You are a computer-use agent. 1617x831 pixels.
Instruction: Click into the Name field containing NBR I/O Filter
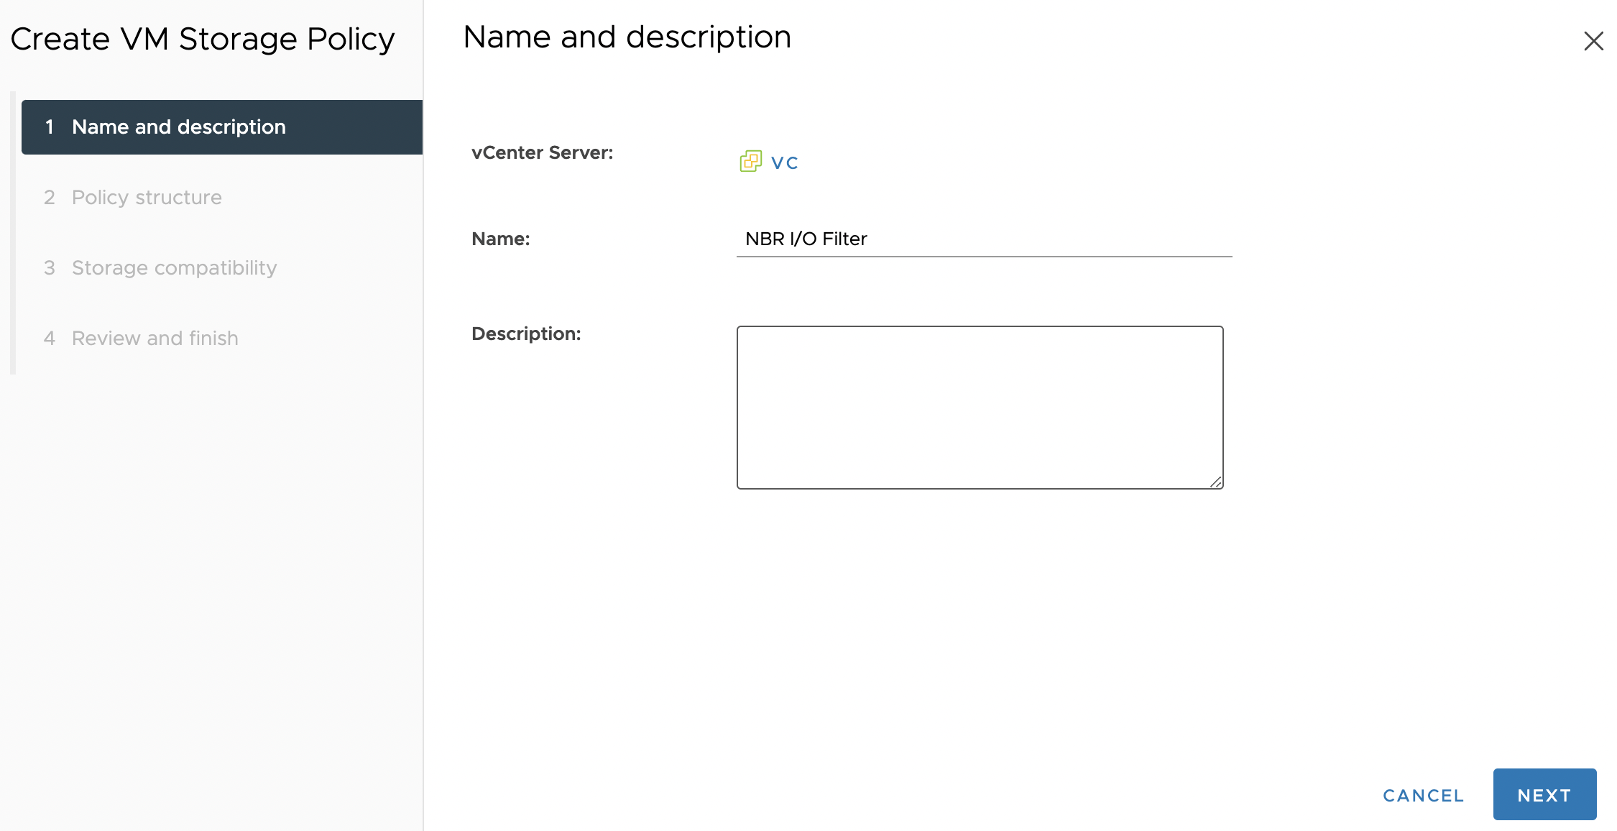tap(983, 239)
